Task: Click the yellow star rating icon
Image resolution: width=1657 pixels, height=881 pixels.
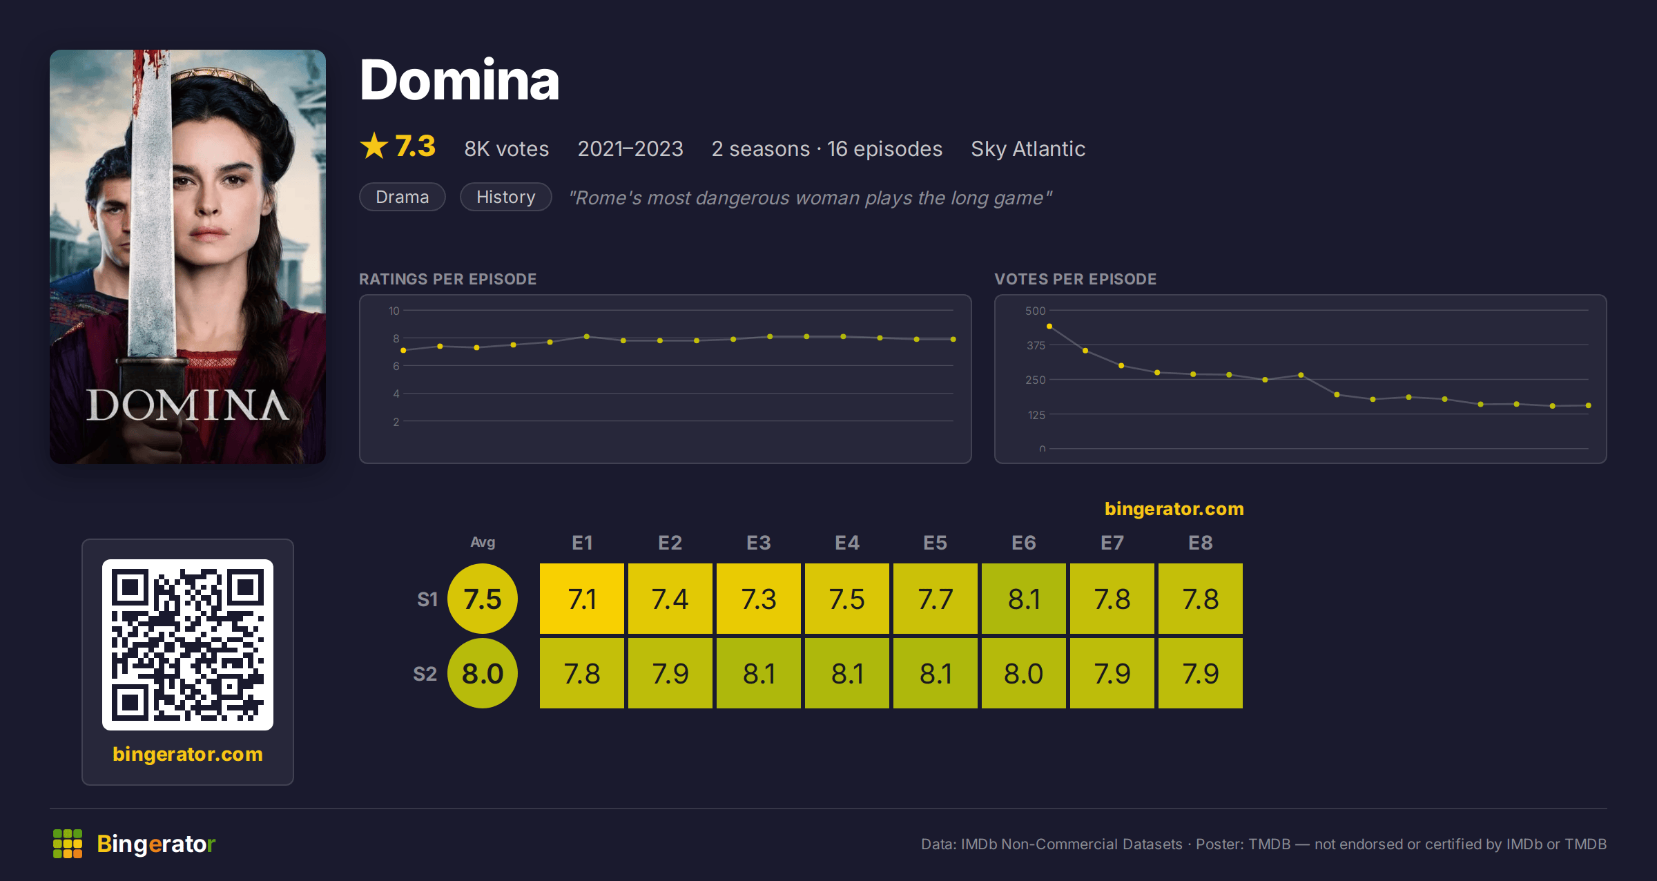Action: (374, 146)
